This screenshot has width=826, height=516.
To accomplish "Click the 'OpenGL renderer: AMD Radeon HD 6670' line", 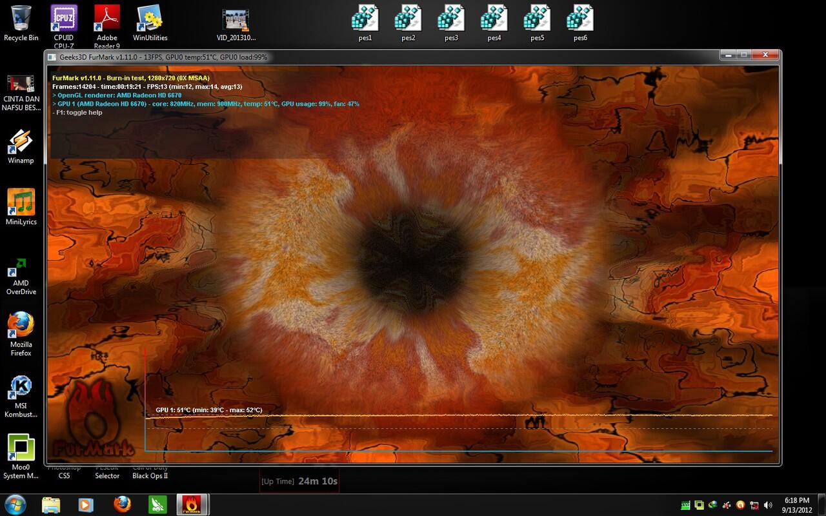I will pos(117,95).
